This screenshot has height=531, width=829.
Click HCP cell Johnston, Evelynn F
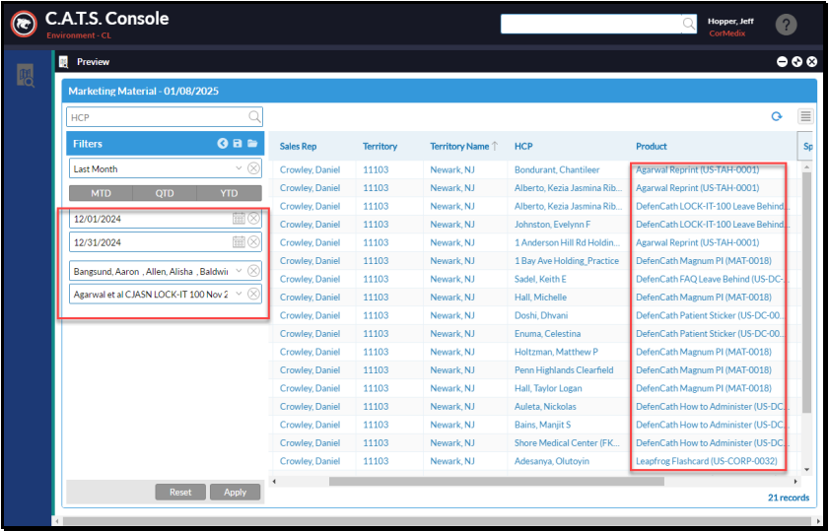click(552, 224)
